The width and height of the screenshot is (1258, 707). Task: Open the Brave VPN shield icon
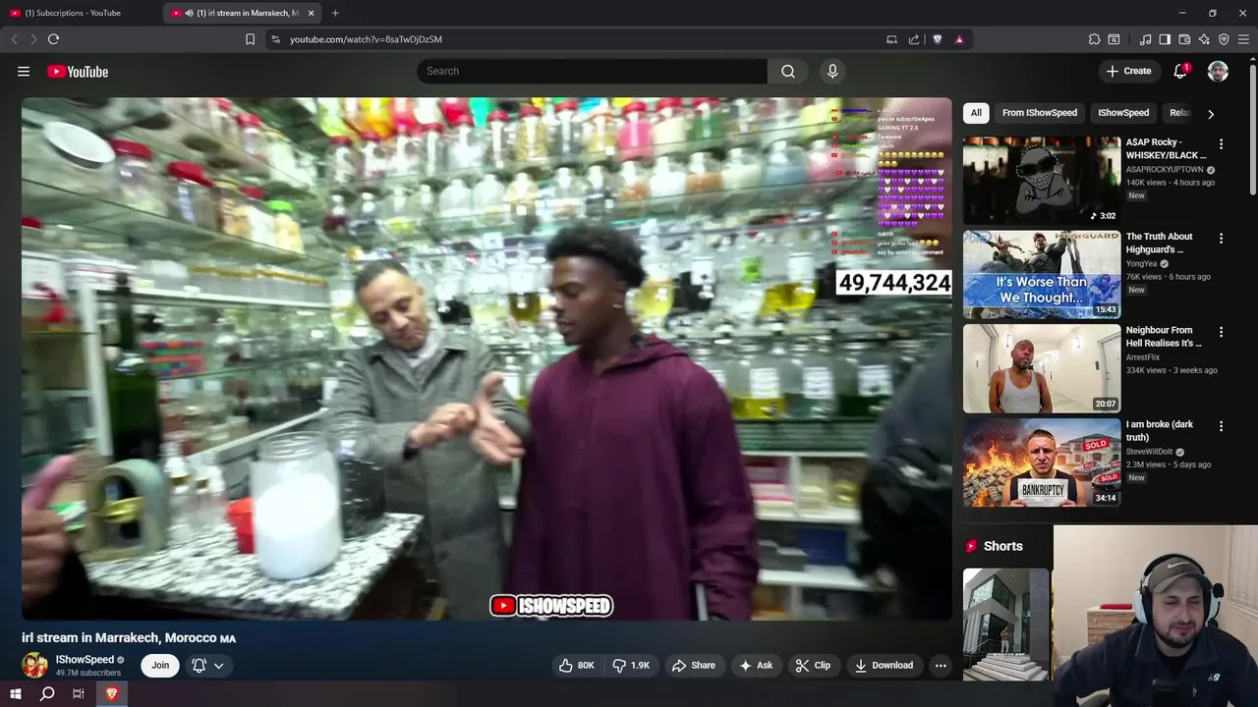tap(1224, 39)
